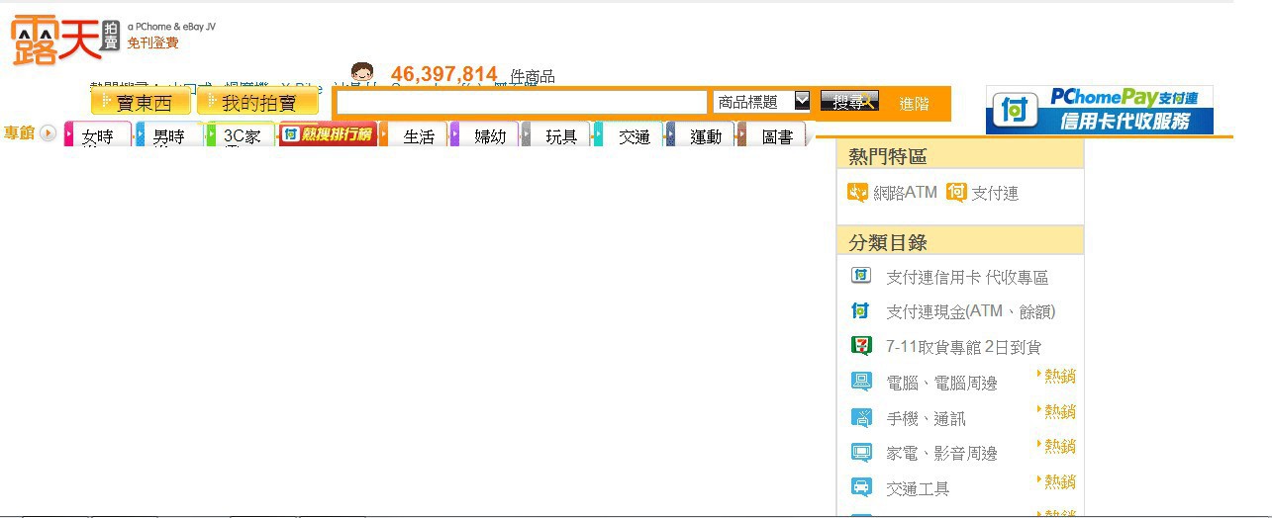Viewport: 1272px width, 518px height.
Task: Open the 男時 category tab
Action: pos(169,135)
